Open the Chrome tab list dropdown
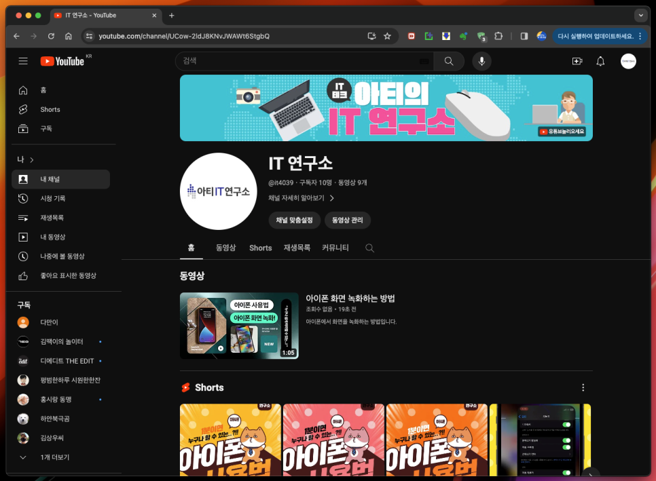 [640, 16]
